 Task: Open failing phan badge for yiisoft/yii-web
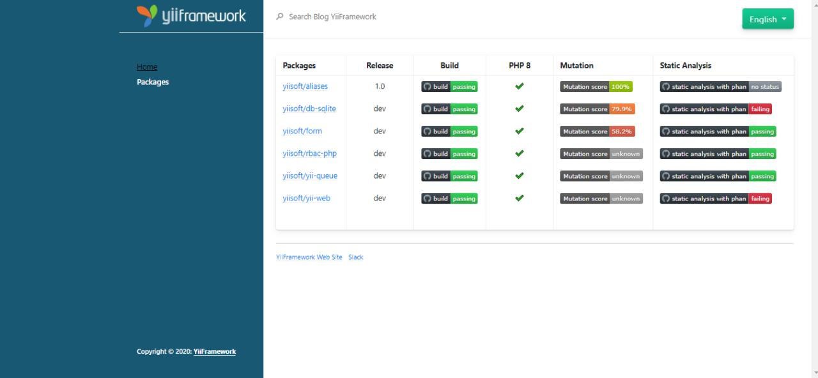[x=716, y=199]
